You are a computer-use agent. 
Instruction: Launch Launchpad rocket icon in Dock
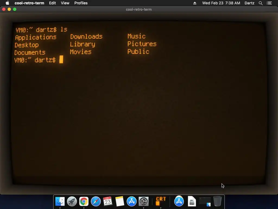click(x=72, y=201)
